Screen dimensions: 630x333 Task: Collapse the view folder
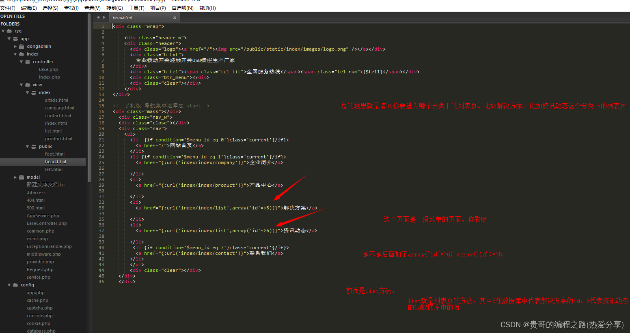22,85
